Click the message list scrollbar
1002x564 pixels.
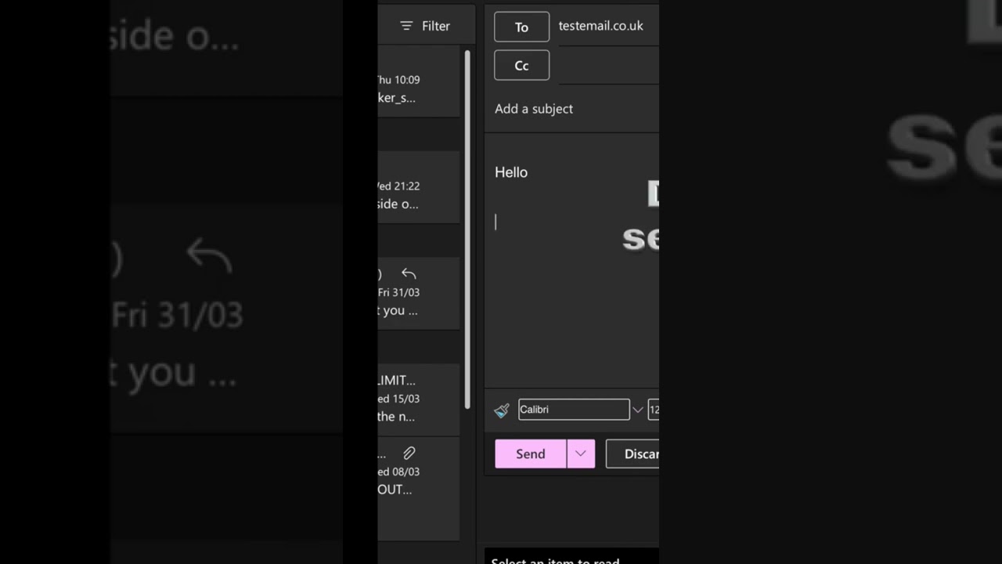coord(467,227)
